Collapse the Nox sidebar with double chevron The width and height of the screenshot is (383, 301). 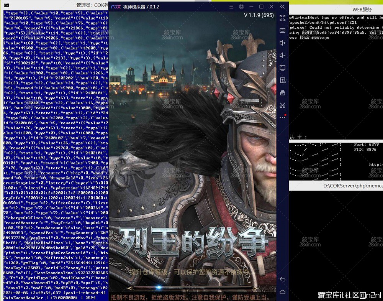[x=282, y=7]
